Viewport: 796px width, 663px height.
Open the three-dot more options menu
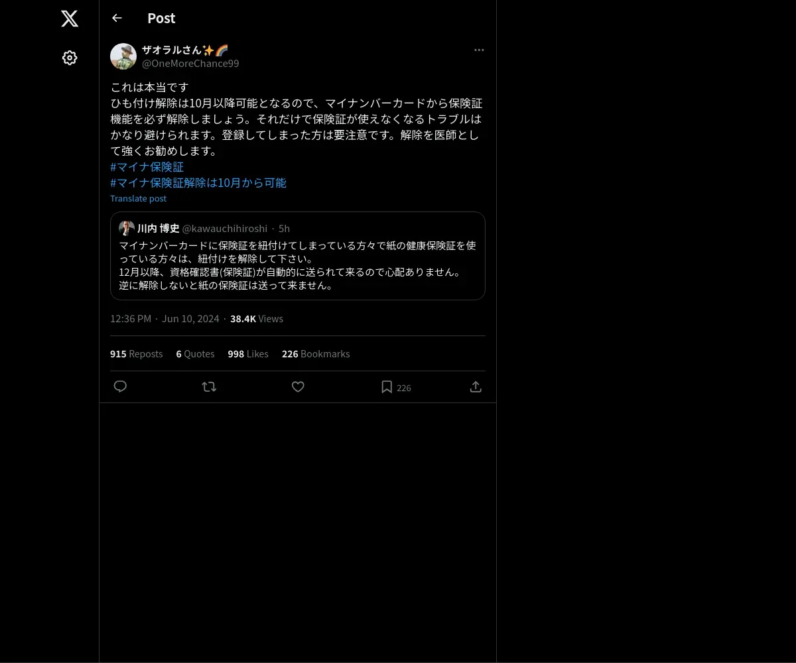click(479, 50)
